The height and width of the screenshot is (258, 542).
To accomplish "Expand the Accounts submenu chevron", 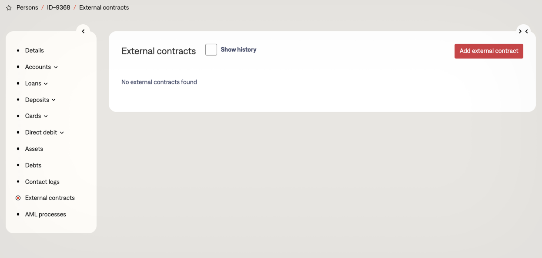I will [x=56, y=67].
